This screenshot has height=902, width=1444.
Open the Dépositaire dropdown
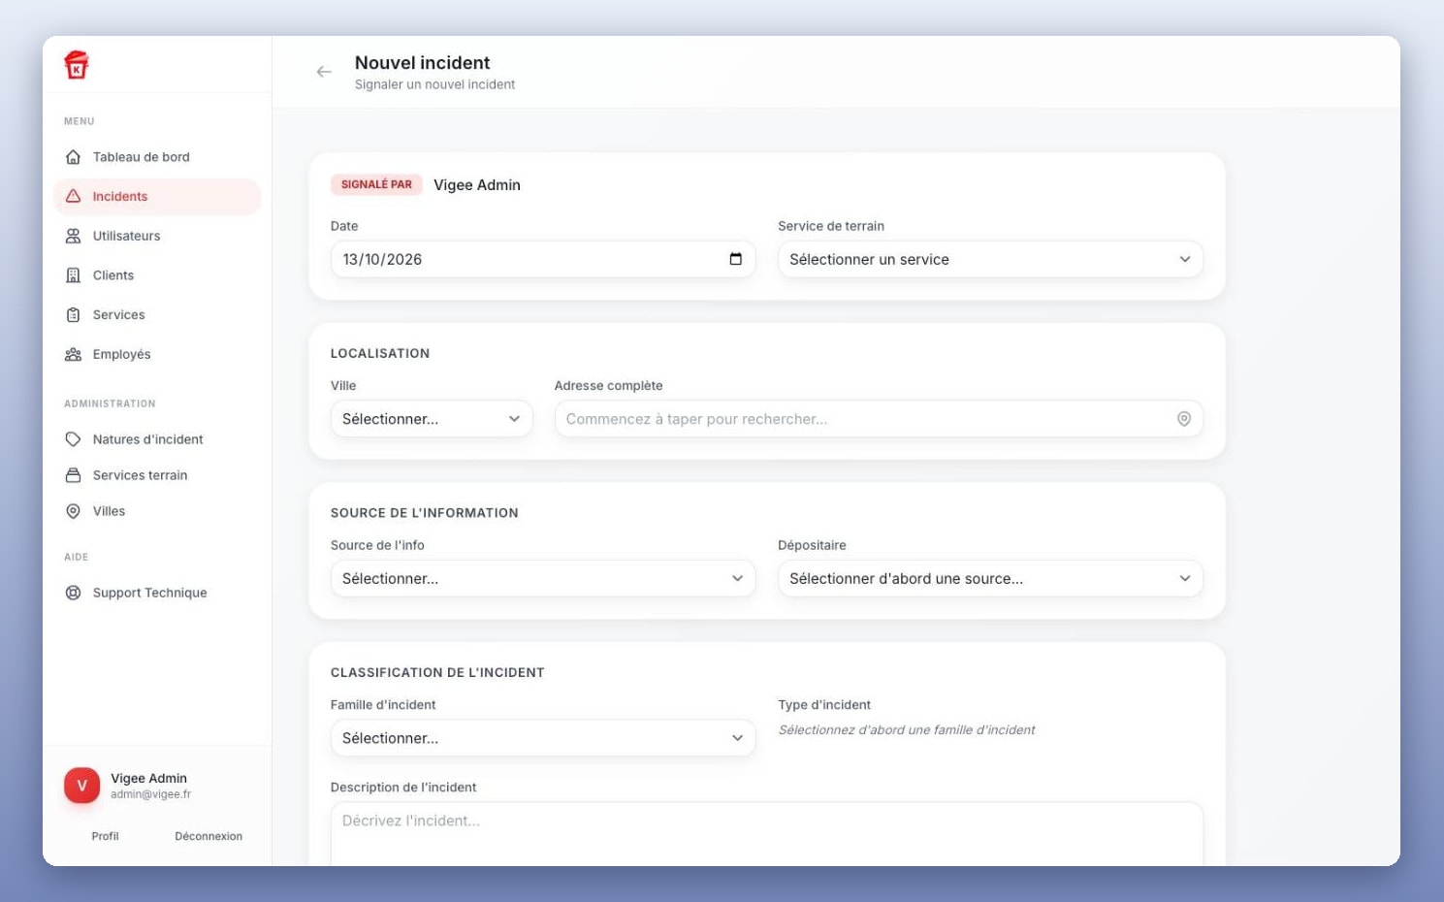coord(990,578)
